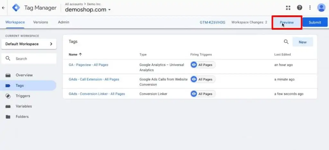Click the 'Conversion Linker' type cell
The height and width of the screenshot is (150, 329).
point(153,94)
